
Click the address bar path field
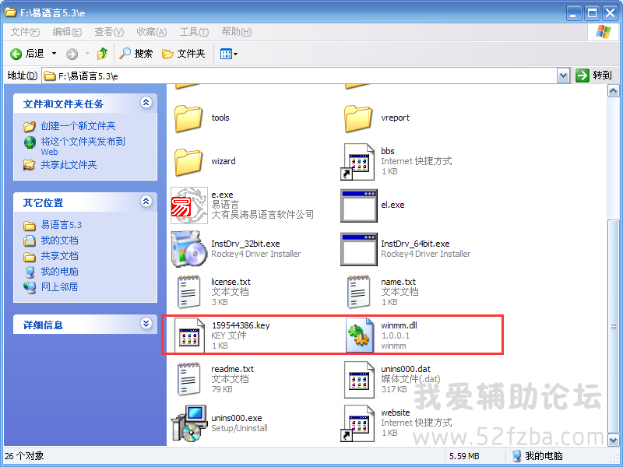coord(299,75)
